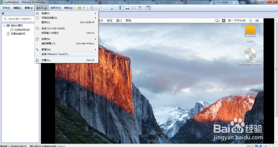Viewport: 278px width, 147px height.
Task: Open the macOS 前往 menu
Action: pos(110,21)
